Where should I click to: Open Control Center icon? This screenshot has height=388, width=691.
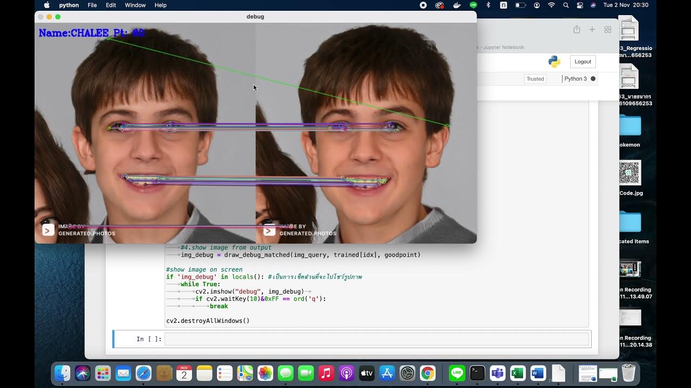tap(580, 5)
